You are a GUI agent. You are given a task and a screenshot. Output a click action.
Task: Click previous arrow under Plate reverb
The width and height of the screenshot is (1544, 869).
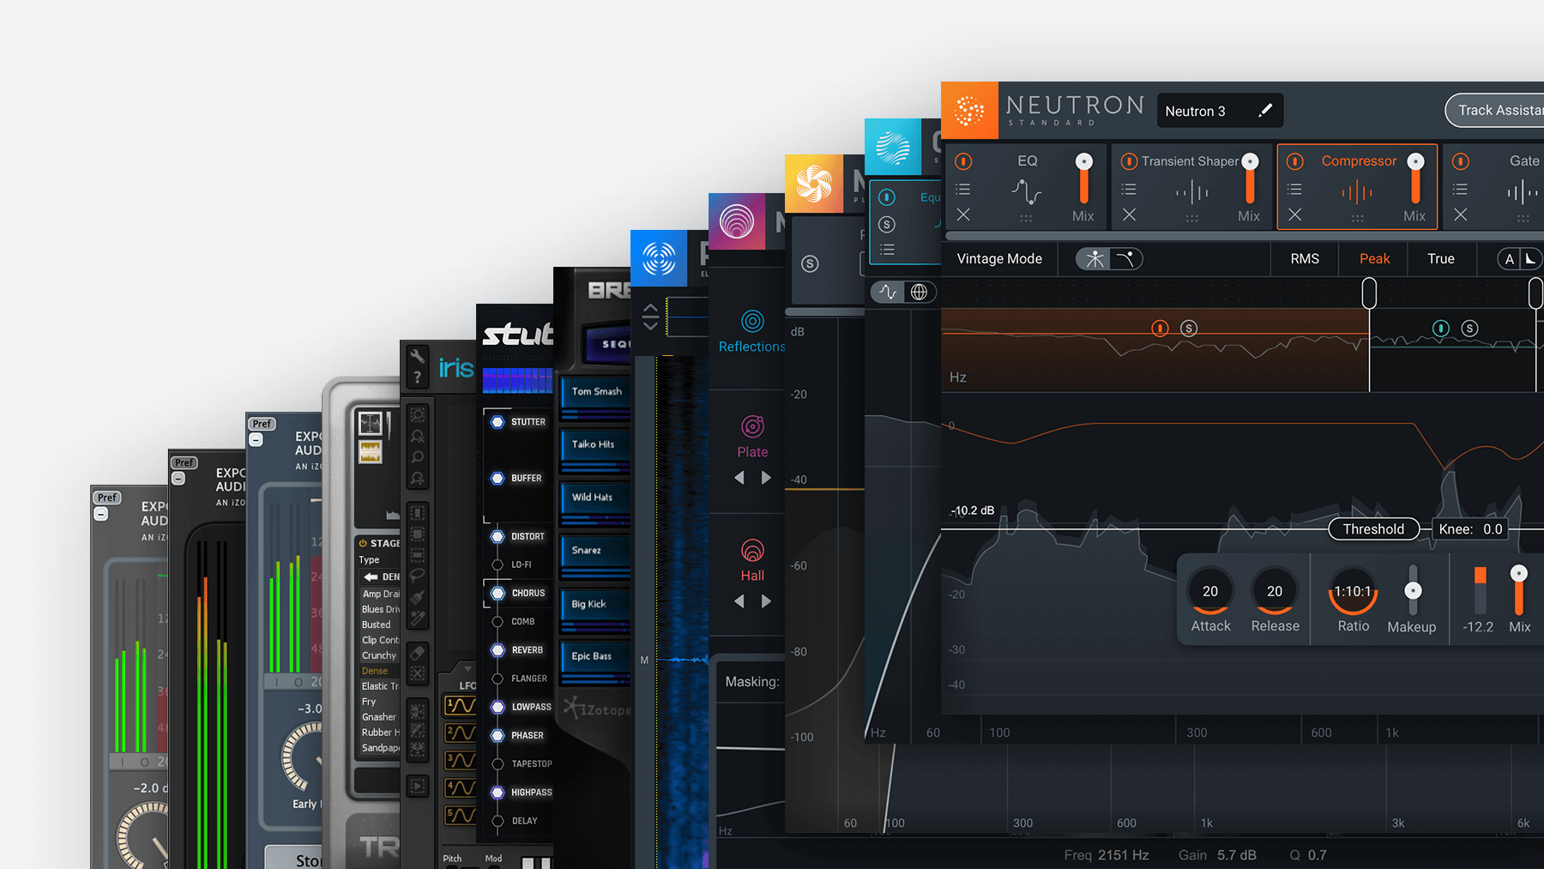coord(739,478)
